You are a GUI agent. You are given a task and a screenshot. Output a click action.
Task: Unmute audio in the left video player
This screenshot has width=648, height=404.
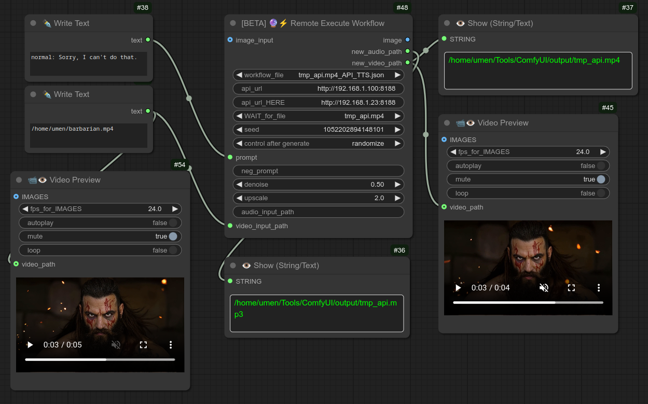coord(116,345)
